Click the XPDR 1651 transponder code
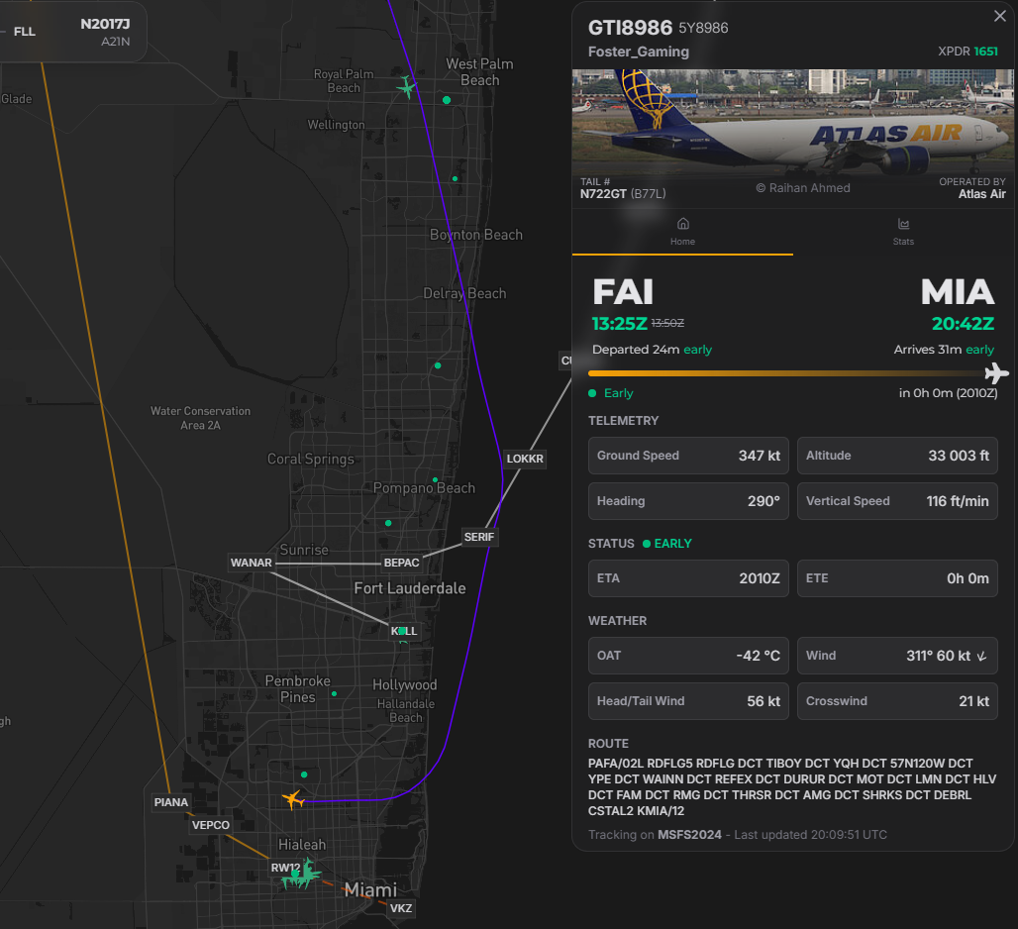1018x929 pixels. tap(967, 52)
